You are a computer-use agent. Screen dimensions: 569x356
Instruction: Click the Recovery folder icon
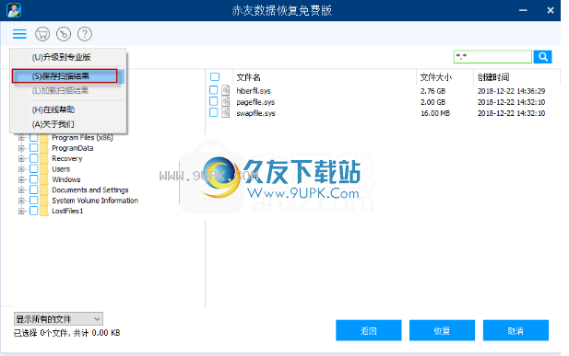[44, 158]
